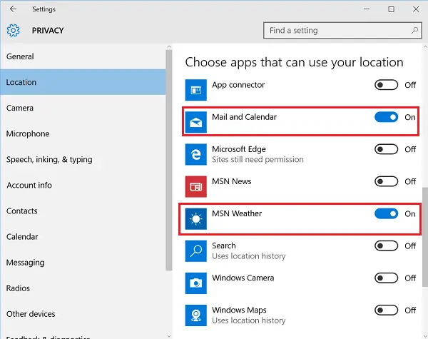Click the MSN News app icon
The image size is (428, 339).
pos(195,186)
